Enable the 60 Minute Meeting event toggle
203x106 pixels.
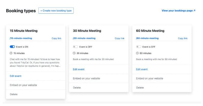pos(139,47)
